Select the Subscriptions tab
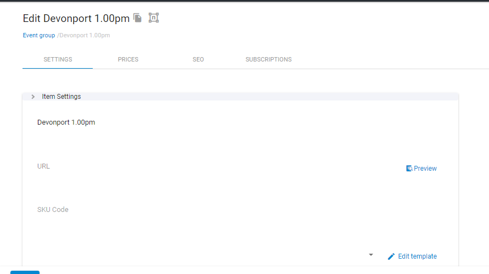The image size is (489, 274). coord(268,59)
